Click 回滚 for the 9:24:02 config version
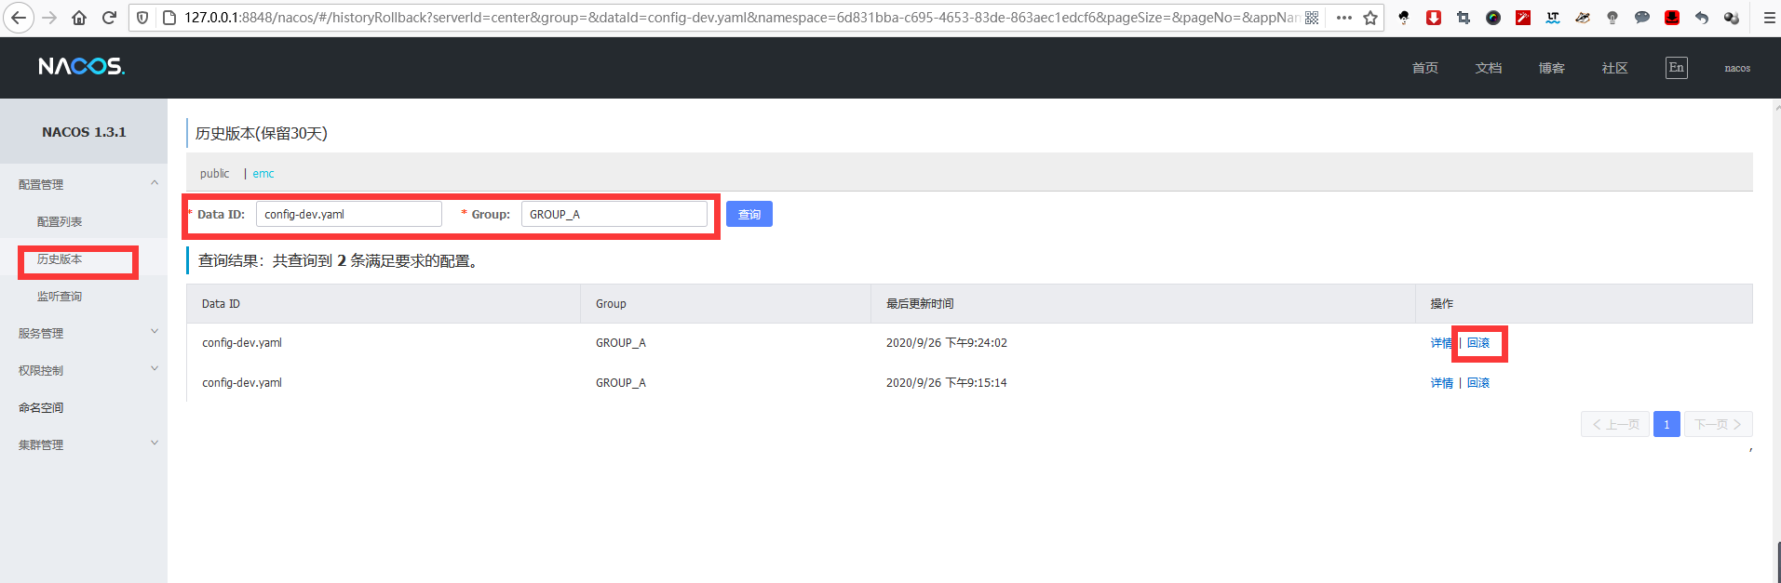The height and width of the screenshot is (583, 1781). pyautogui.click(x=1478, y=343)
